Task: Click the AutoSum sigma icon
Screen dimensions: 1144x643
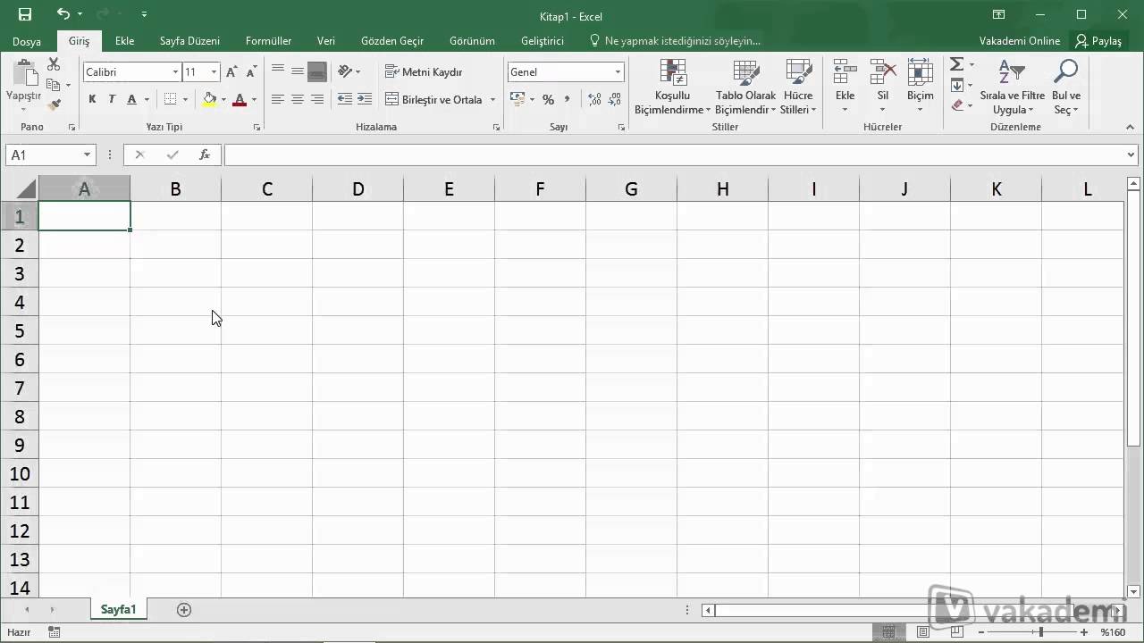Action: [x=956, y=64]
